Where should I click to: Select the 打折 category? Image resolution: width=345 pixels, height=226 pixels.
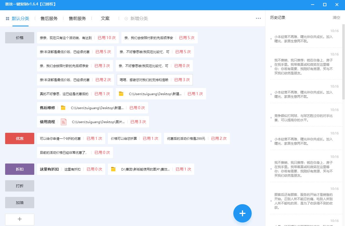click(x=19, y=186)
